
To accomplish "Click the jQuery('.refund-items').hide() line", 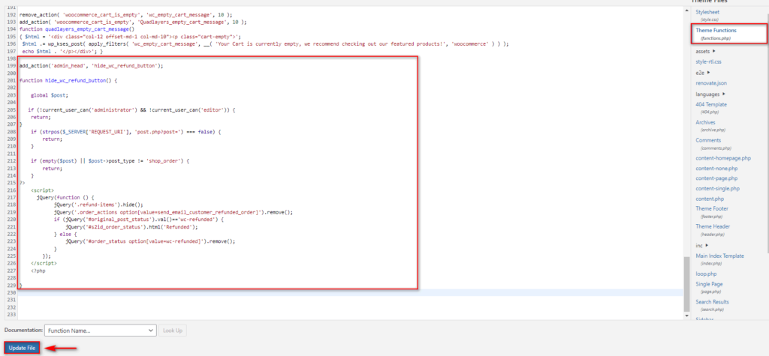I will coord(98,205).
